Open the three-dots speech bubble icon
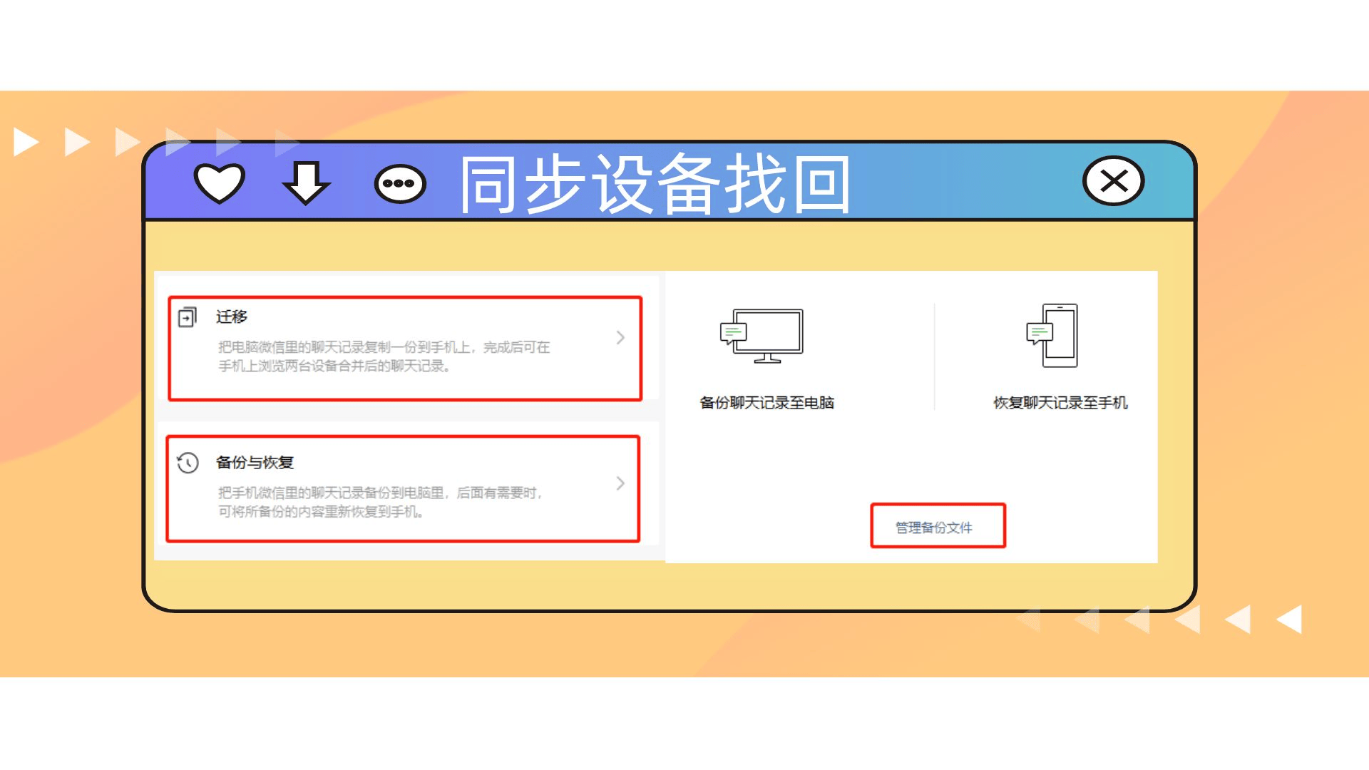 coord(400,184)
